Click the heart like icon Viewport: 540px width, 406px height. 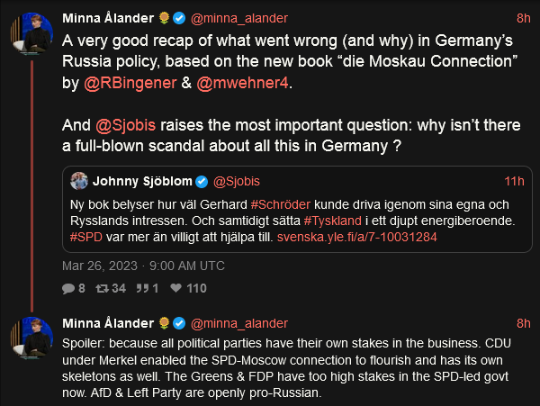click(x=176, y=288)
